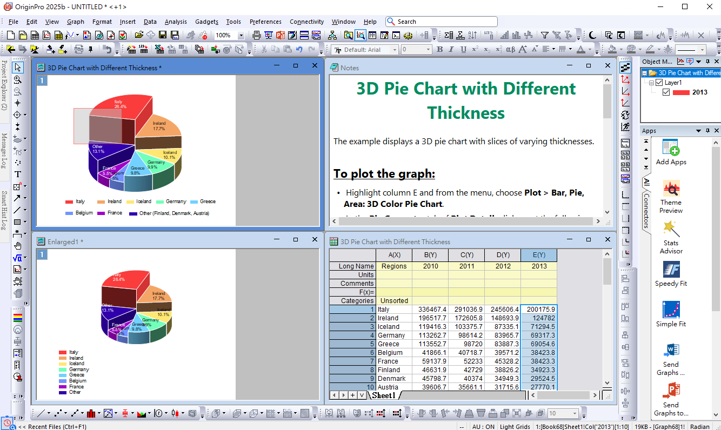Screen dimensions: 721x430
Task: Click the Bold formatting button
Action: pyautogui.click(x=439, y=50)
